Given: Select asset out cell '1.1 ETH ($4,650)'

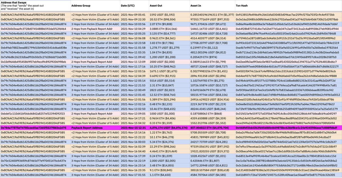Looking at the screenshot, I should click(x=169, y=175).
